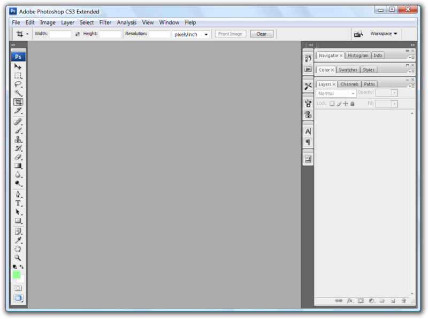Select the Dodge tool

[x=18, y=183]
